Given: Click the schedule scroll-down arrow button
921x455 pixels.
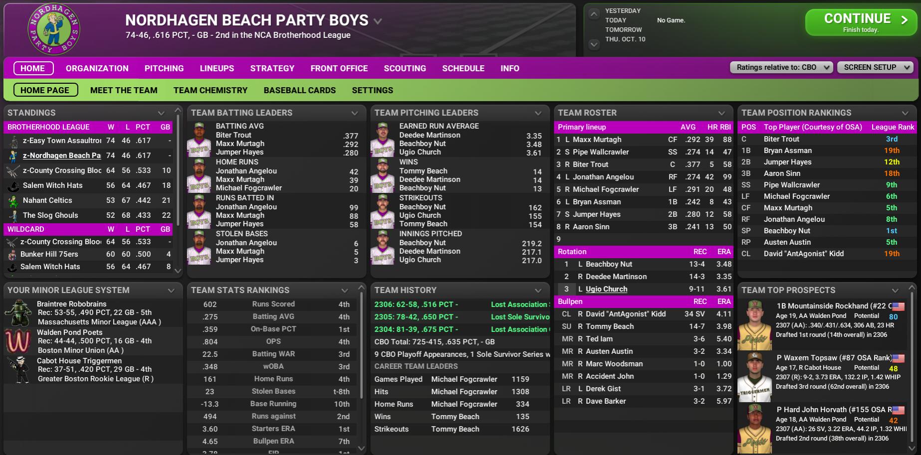Looking at the screenshot, I should [594, 44].
